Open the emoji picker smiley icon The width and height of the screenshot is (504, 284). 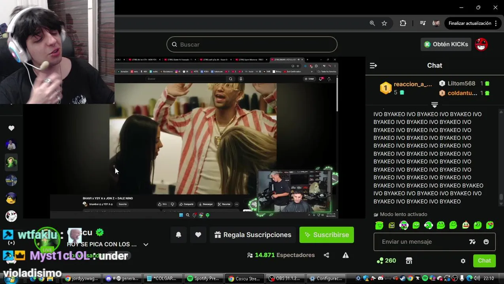tap(486, 242)
